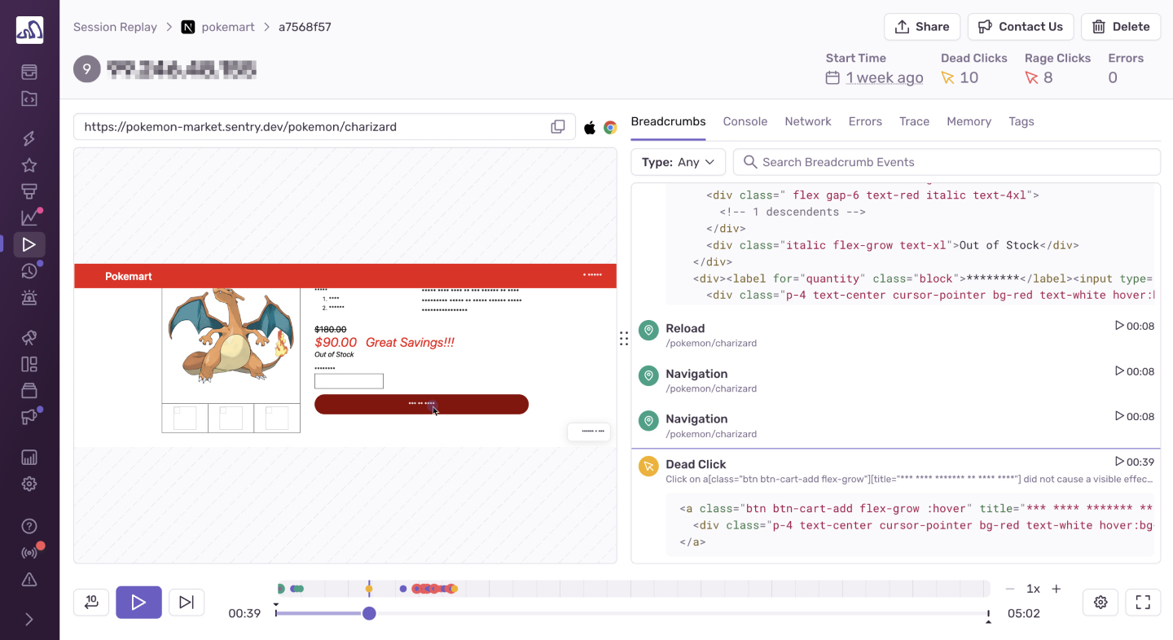
Task: Open the Replays section in the sidebar
Action: click(x=29, y=244)
